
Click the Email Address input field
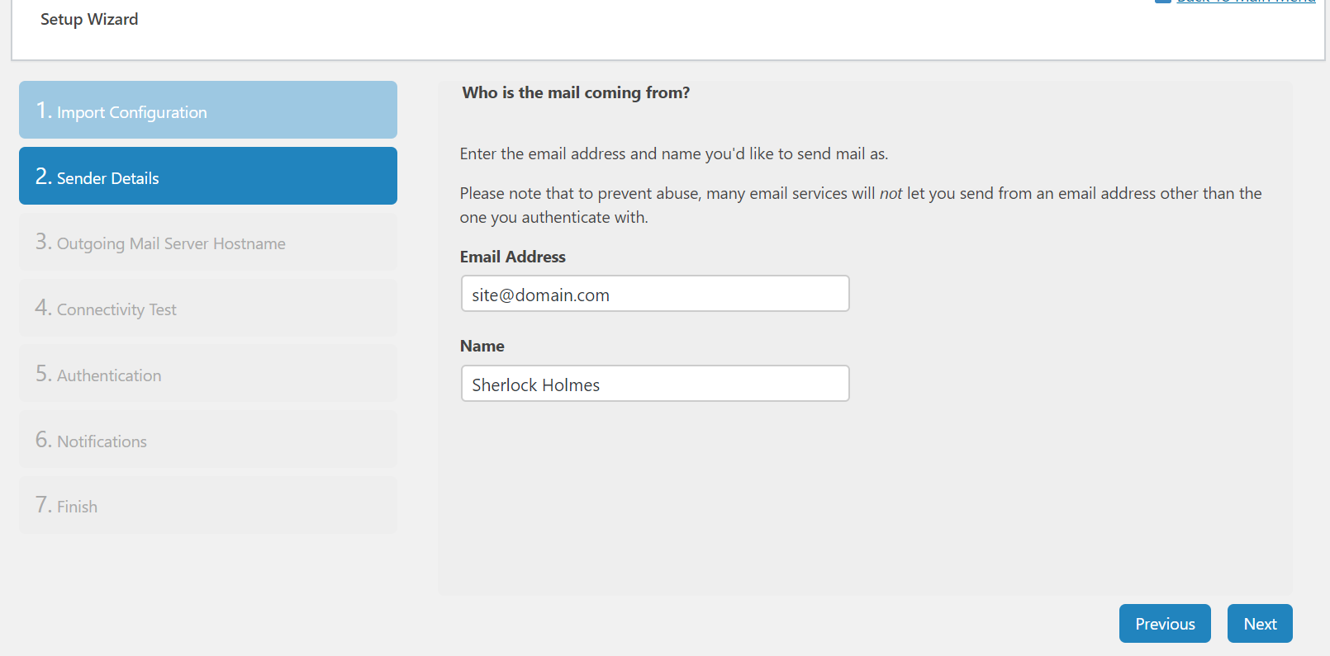pyautogui.click(x=654, y=295)
